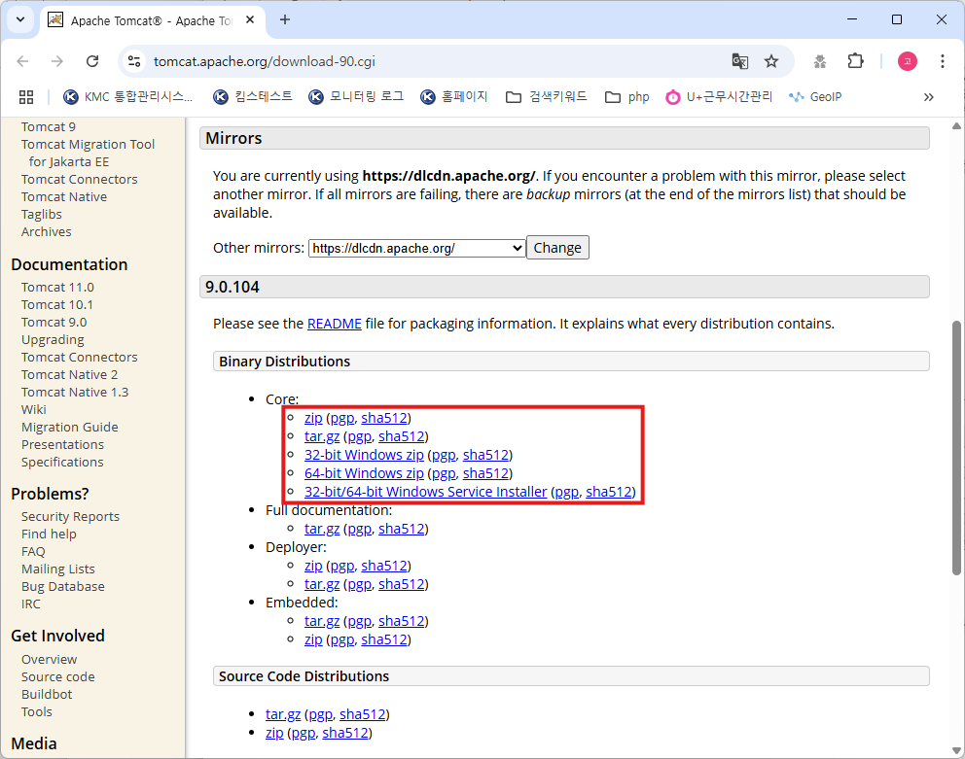965x759 pixels.
Task: Open Security Reports link
Action: (70, 517)
